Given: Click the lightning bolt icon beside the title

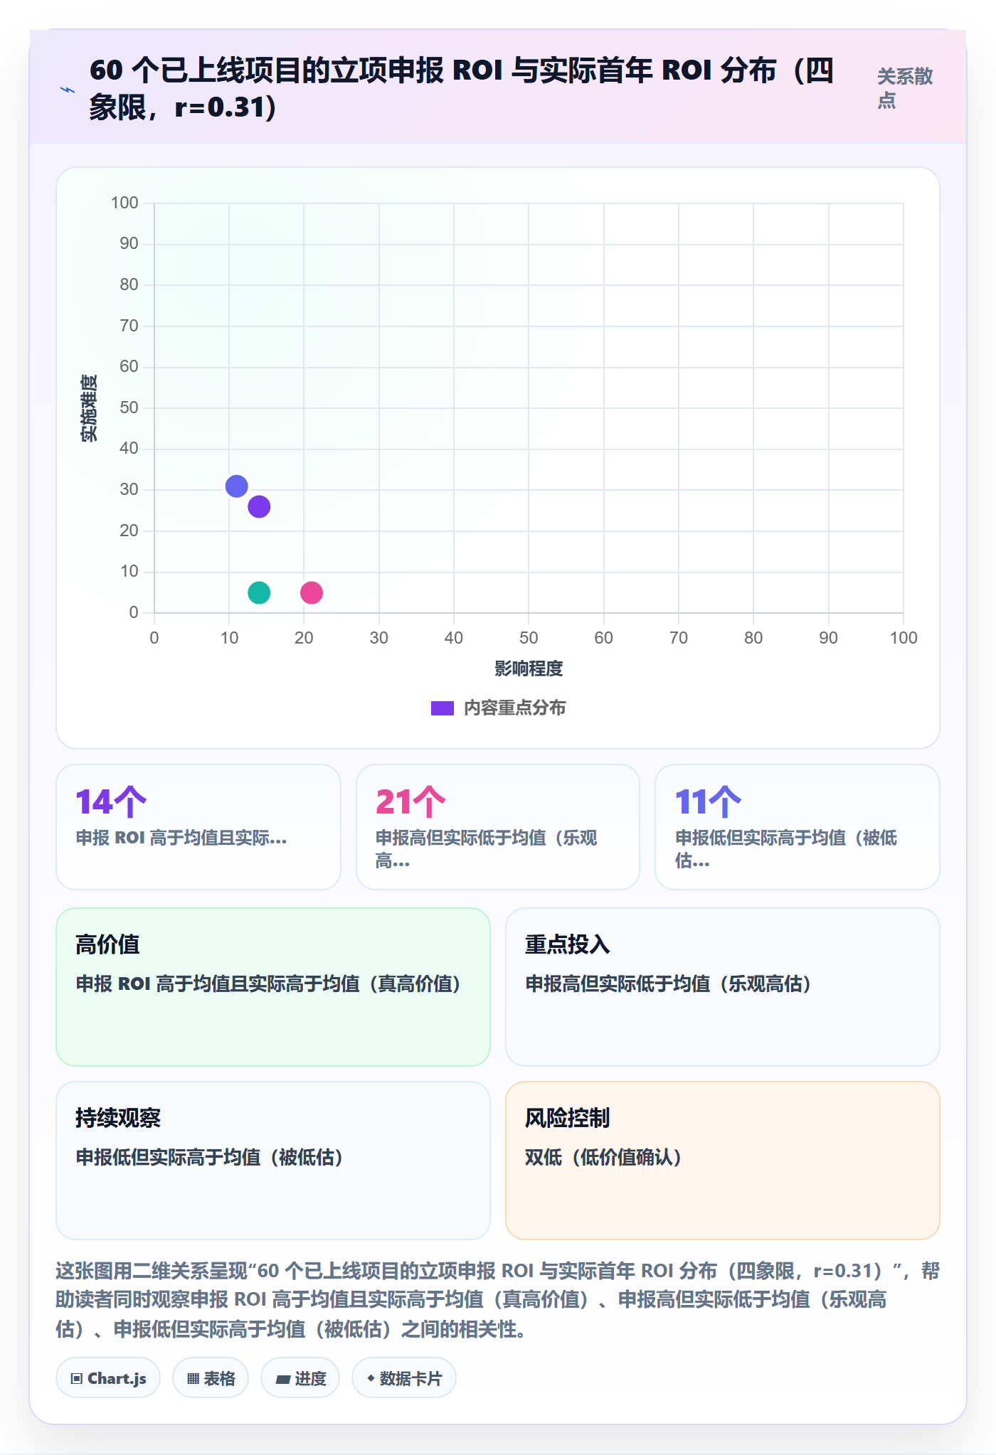Looking at the screenshot, I should (68, 90).
